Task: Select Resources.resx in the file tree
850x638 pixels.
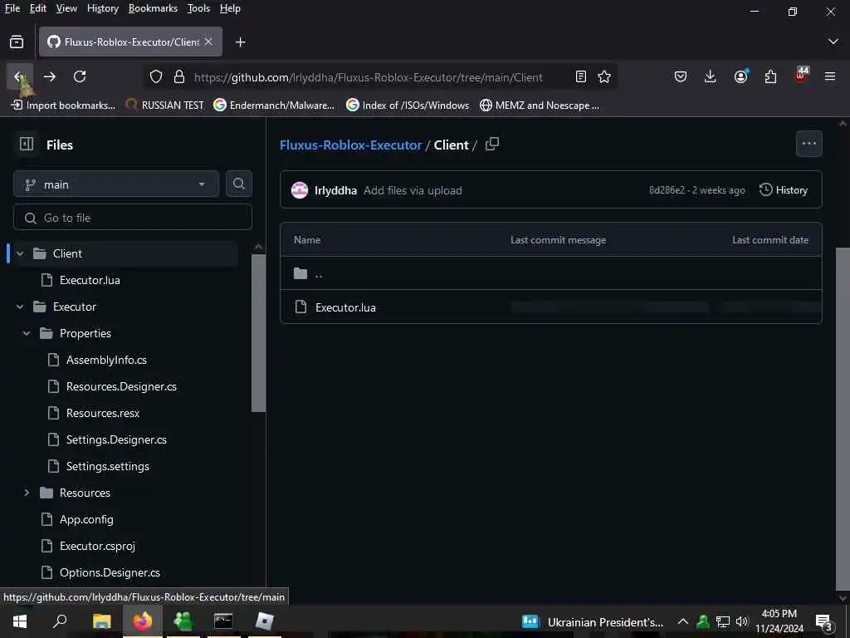Action: point(102,413)
